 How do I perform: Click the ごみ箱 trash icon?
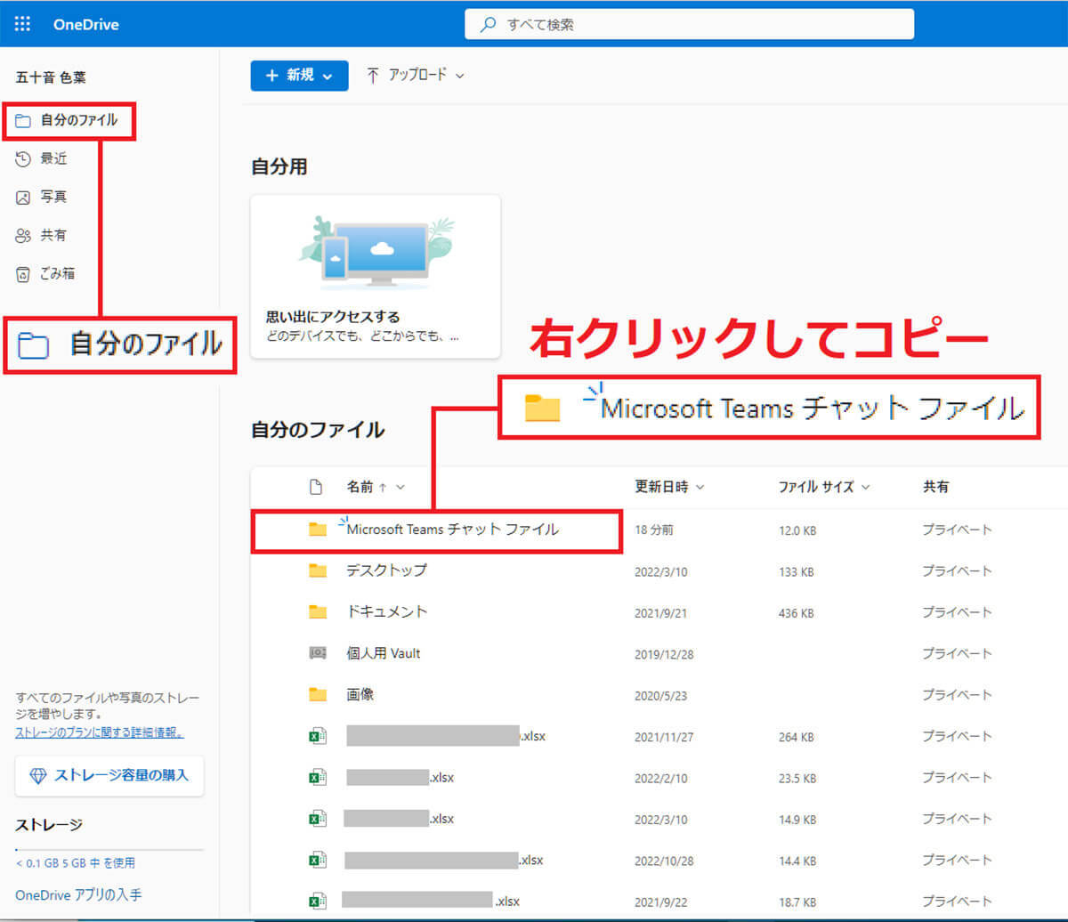click(23, 274)
